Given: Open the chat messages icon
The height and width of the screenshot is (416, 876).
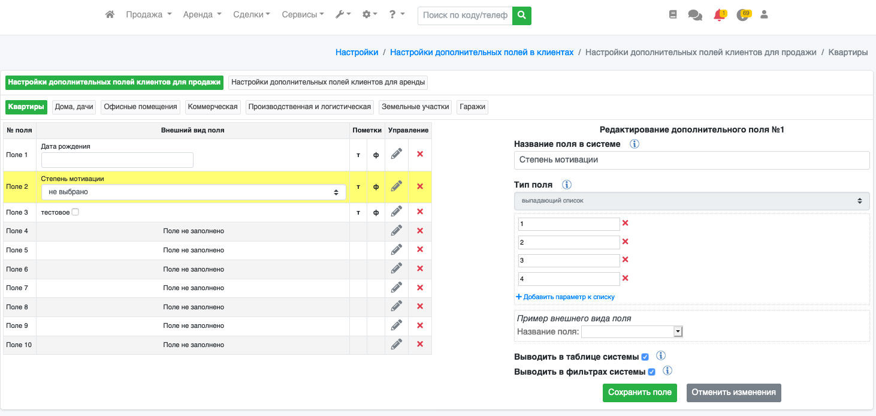Looking at the screenshot, I should click(695, 16).
